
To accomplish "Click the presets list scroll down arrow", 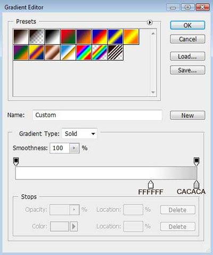I will point(153,92).
